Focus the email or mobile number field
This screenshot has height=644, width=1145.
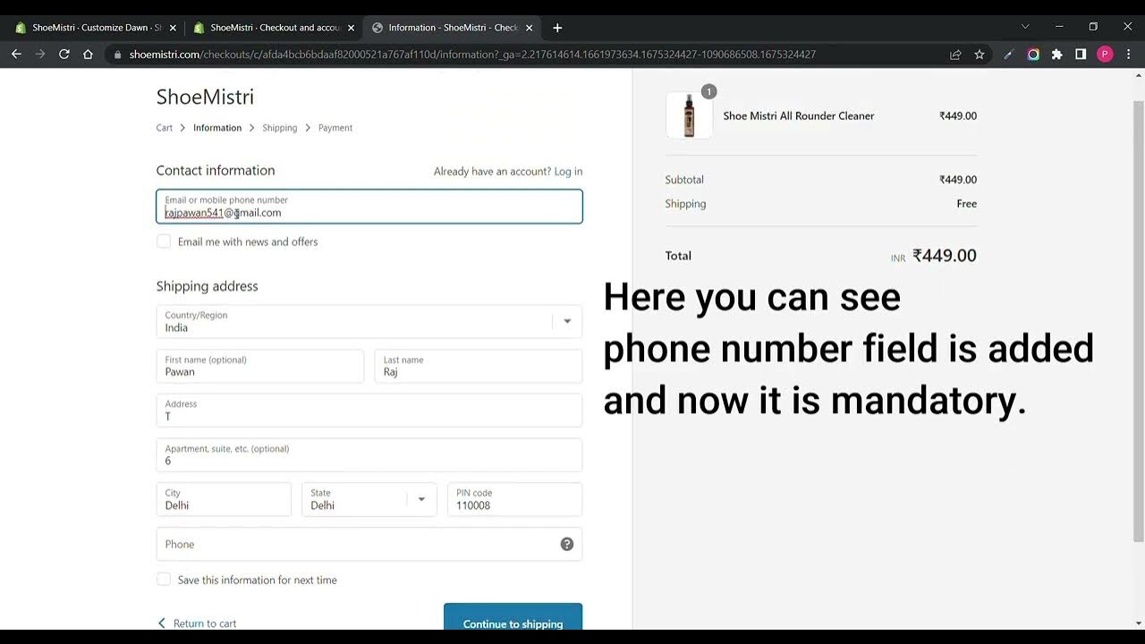click(369, 206)
